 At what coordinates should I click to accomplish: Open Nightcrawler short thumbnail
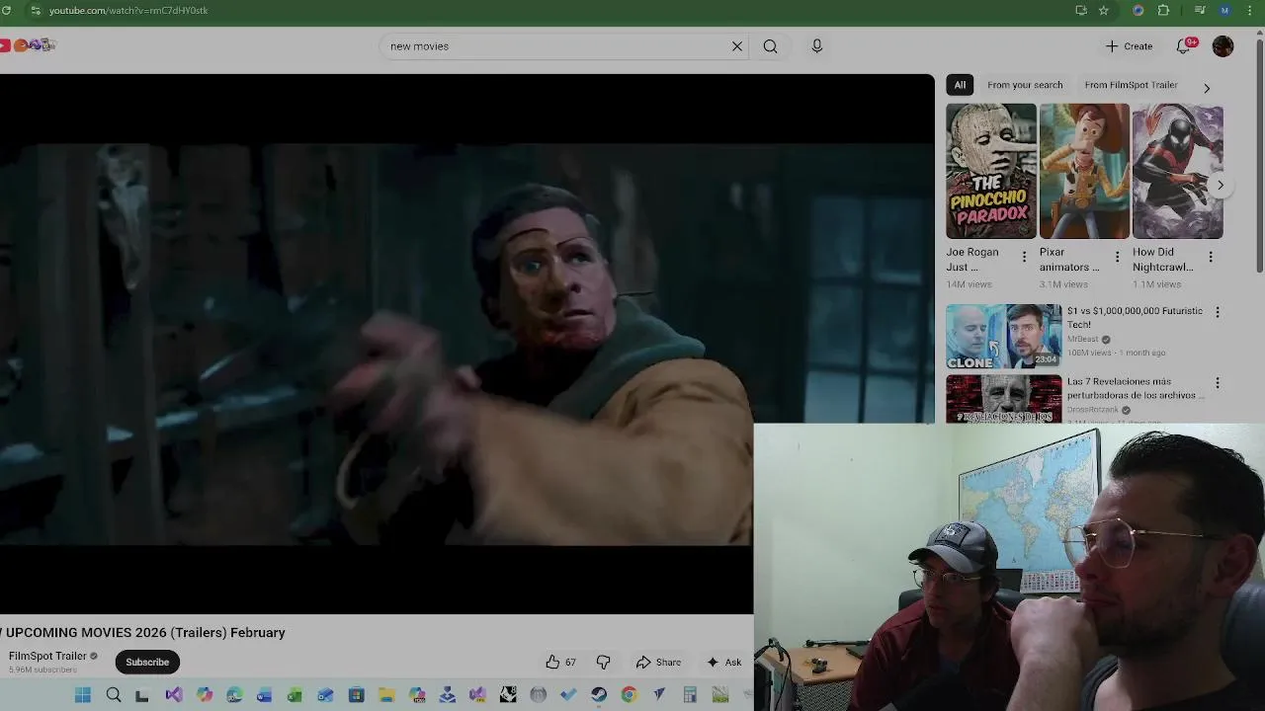[1177, 171]
